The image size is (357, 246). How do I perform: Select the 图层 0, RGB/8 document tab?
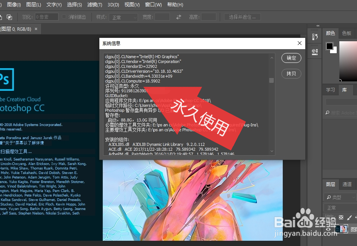click(16, 29)
